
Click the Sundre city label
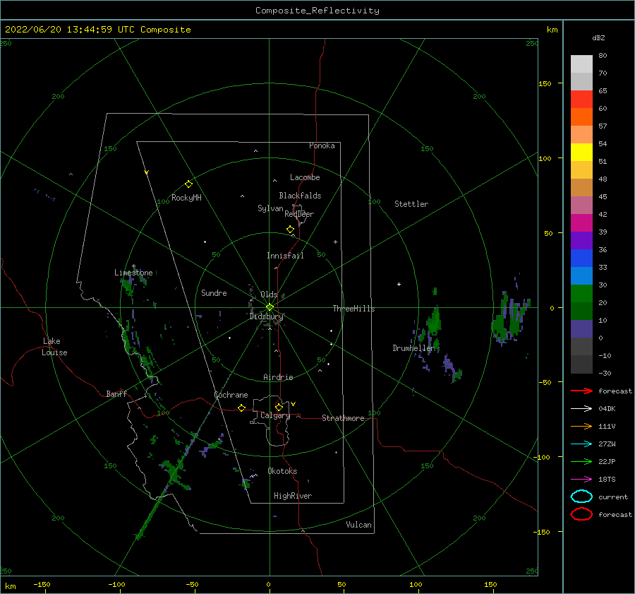[214, 292]
